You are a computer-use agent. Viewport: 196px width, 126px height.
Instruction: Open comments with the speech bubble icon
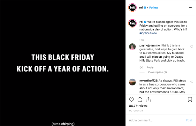pyautogui.click(x=140, y=100)
